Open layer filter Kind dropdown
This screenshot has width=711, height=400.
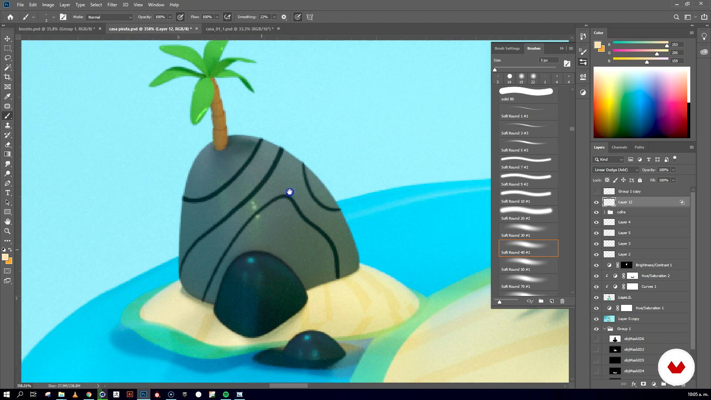point(608,160)
